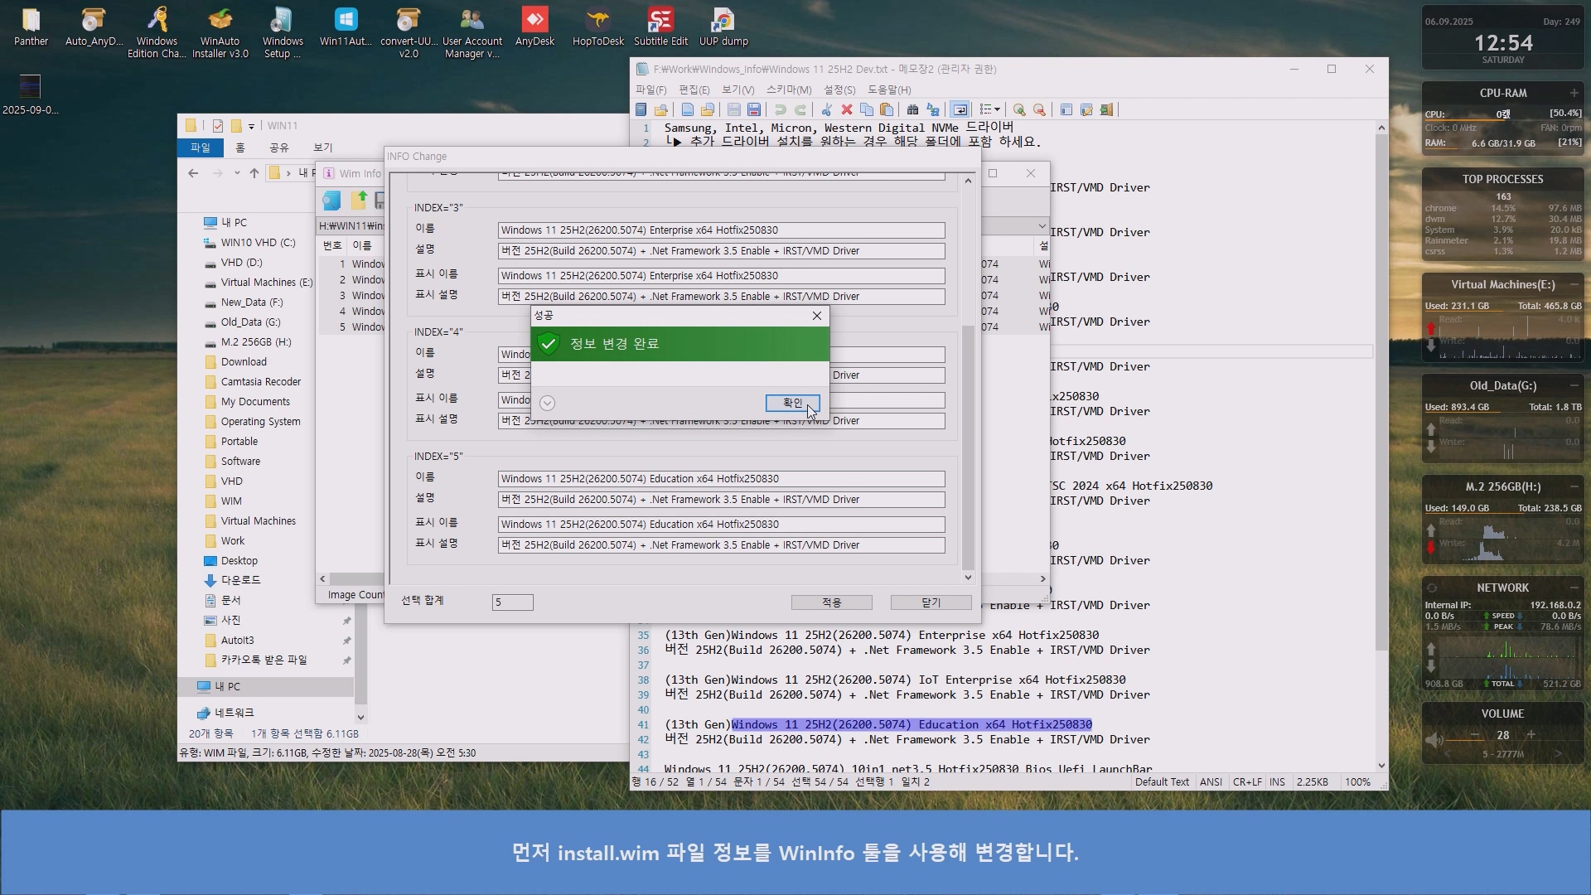Image resolution: width=1591 pixels, height=895 pixels.
Task: Click the down arrow on INFO Change scrollbar
Action: click(968, 578)
